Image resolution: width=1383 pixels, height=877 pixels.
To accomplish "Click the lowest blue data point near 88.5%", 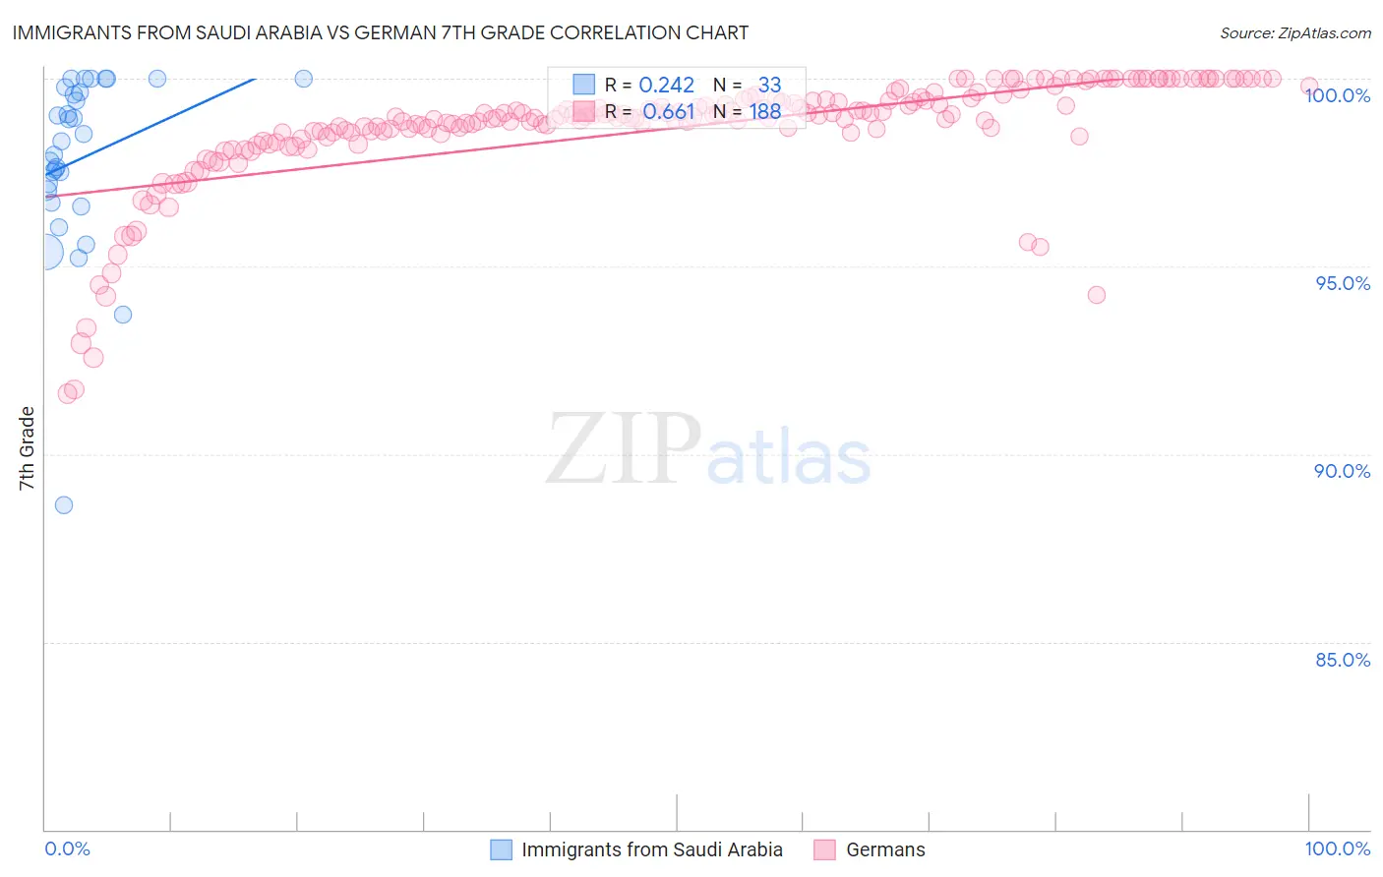I will point(64,505).
